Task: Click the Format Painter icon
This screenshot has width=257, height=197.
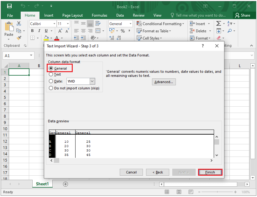Action: [x=19, y=38]
